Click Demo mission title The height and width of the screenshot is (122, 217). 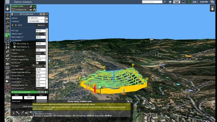(23, 2)
